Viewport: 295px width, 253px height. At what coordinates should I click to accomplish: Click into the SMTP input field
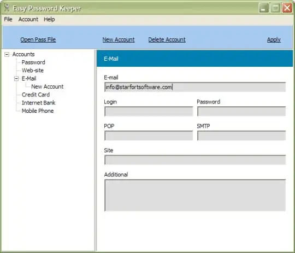pyautogui.click(x=241, y=136)
